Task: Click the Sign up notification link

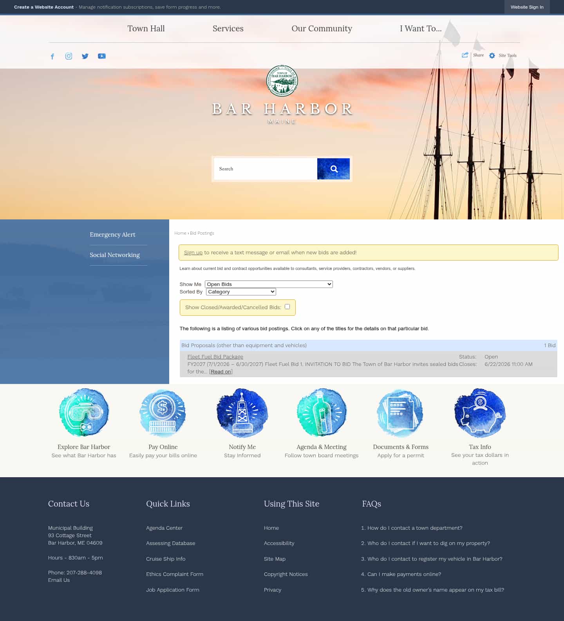Action: coord(193,252)
